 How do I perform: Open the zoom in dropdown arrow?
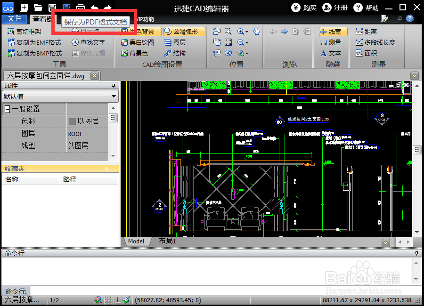click(x=247, y=32)
